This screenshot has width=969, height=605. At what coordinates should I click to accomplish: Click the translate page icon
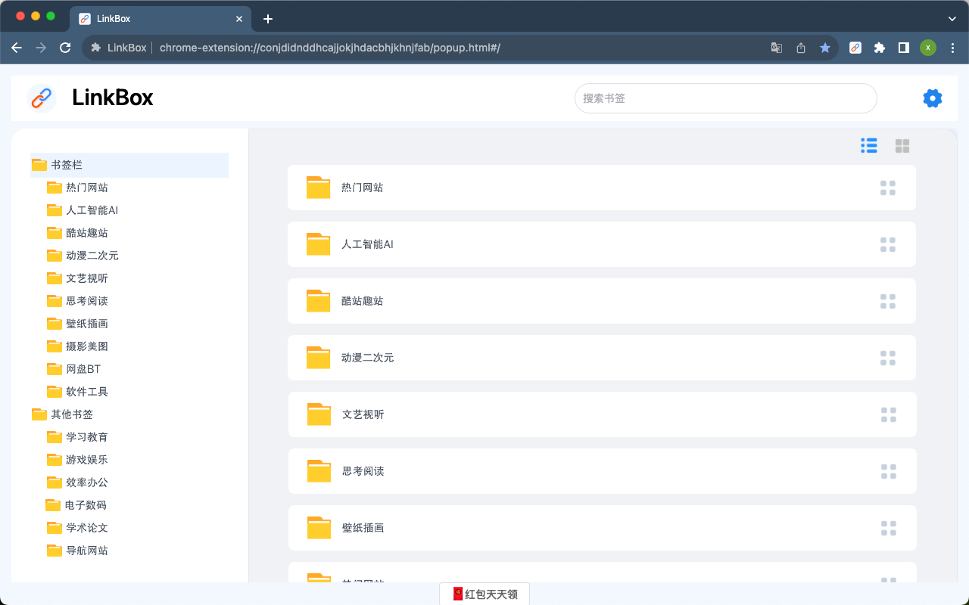point(777,48)
